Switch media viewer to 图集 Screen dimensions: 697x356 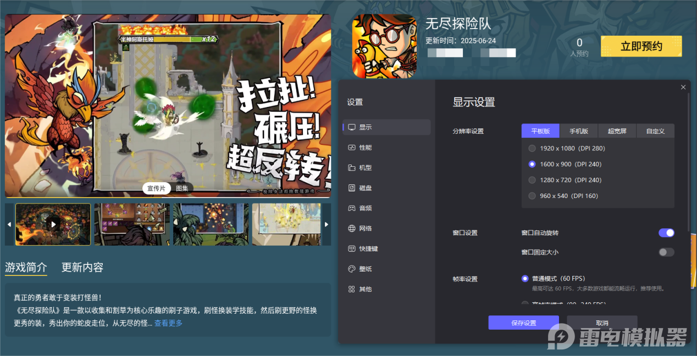tap(182, 188)
